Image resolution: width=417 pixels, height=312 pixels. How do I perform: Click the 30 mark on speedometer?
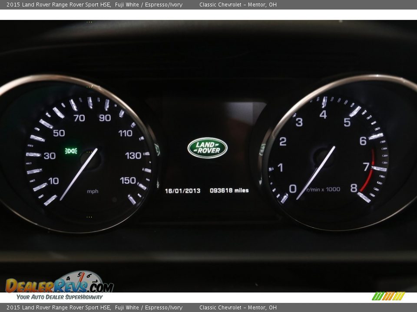click(x=50, y=156)
